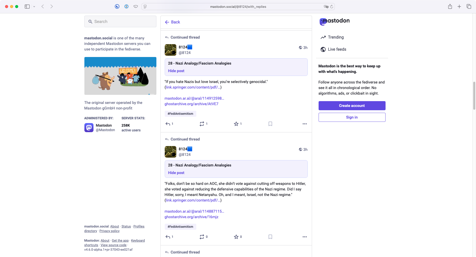
Task: Click the circular blue extension icon
Action: [117, 7]
